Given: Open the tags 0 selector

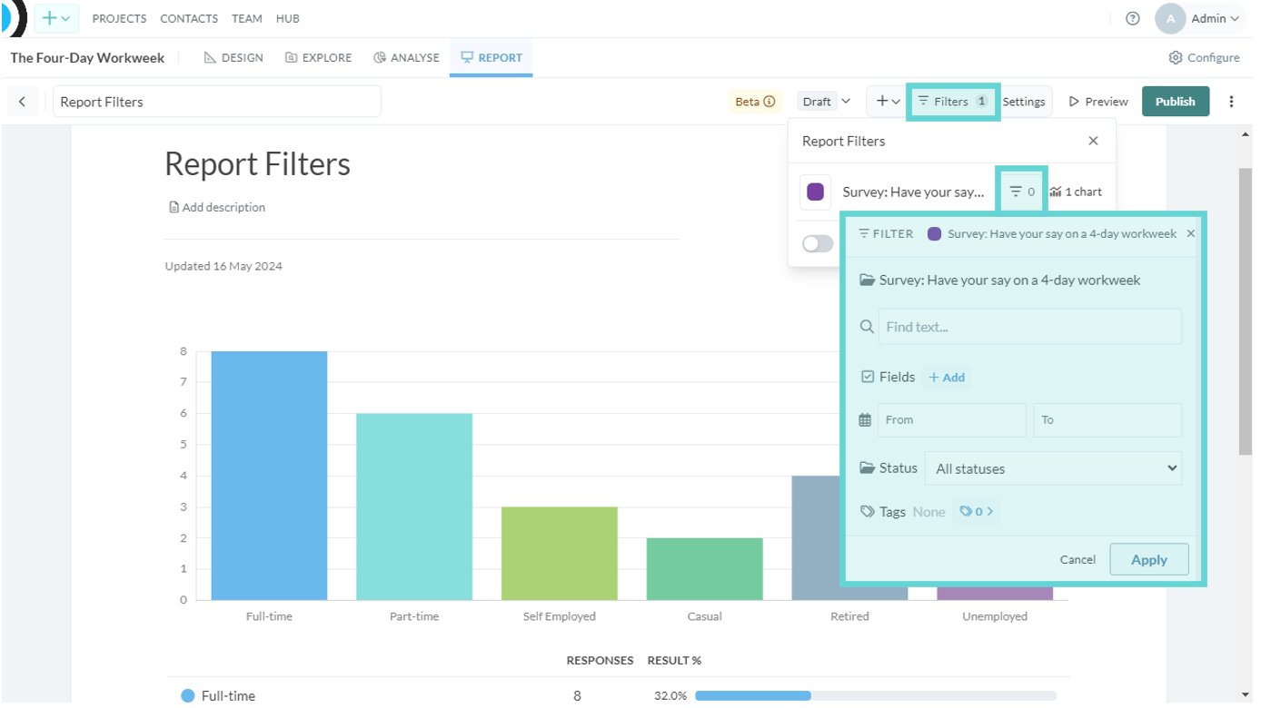Looking at the screenshot, I should point(977,511).
